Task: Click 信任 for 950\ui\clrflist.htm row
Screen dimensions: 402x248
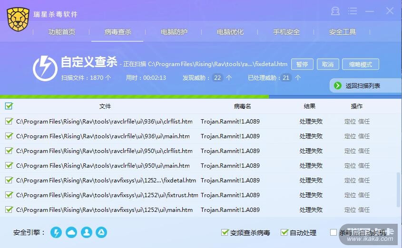Action: tap(364, 151)
